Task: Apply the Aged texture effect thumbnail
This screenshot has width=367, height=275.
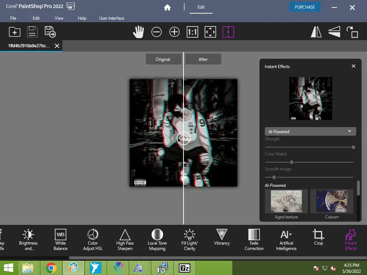Action: (286, 201)
